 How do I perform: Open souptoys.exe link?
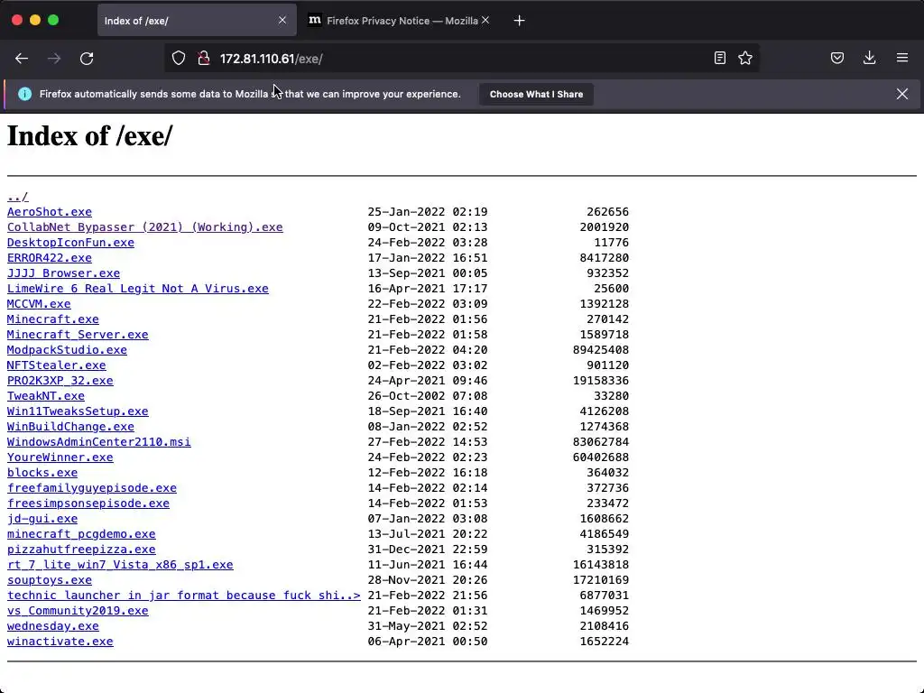click(x=50, y=579)
